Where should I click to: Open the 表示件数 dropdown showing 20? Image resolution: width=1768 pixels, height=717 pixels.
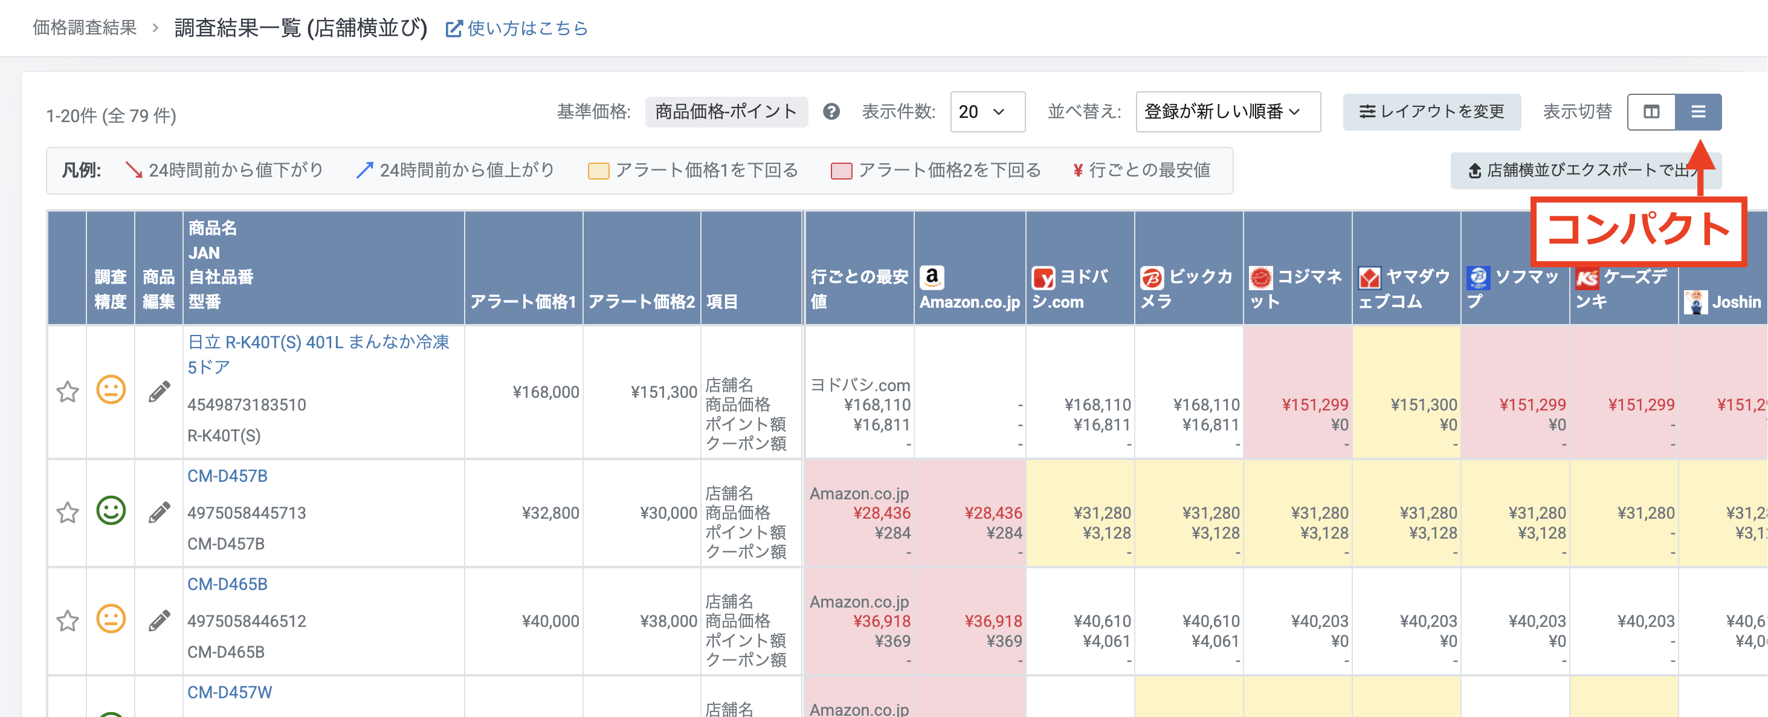pyautogui.click(x=987, y=111)
